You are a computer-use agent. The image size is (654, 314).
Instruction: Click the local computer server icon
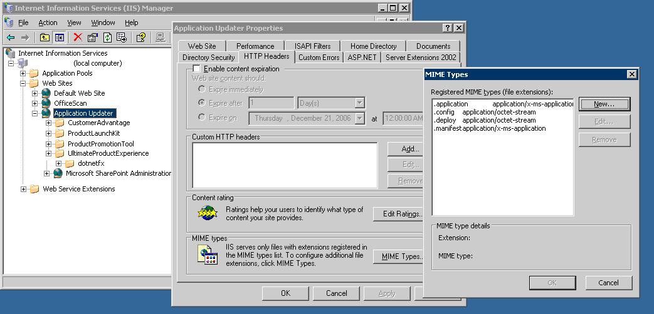click(x=23, y=63)
